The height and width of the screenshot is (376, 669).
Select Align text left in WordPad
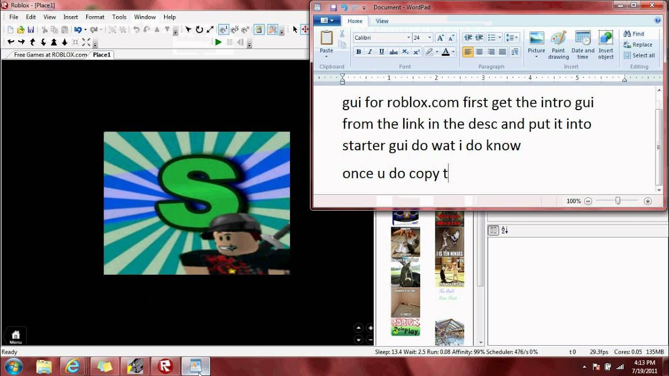(468, 52)
